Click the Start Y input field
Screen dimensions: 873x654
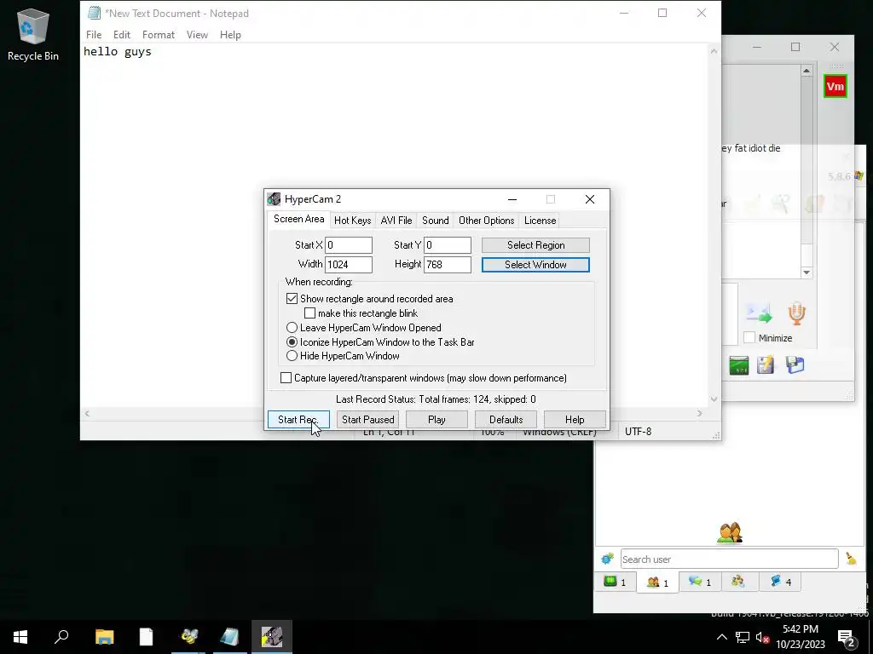click(x=448, y=245)
